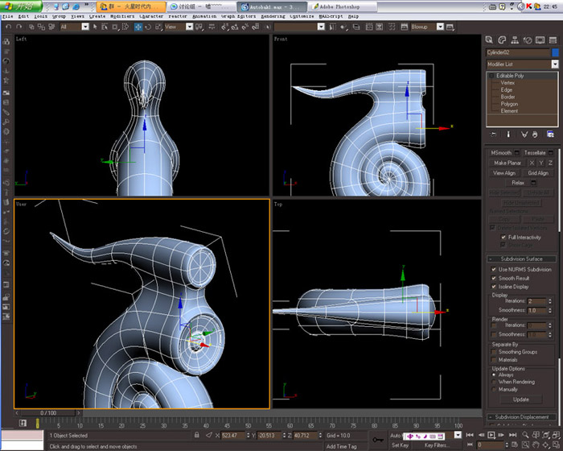Open the named selection sets dropdown
The width and height of the screenshot is (563, 451).
pyautogui.click(x=322, y=27)
